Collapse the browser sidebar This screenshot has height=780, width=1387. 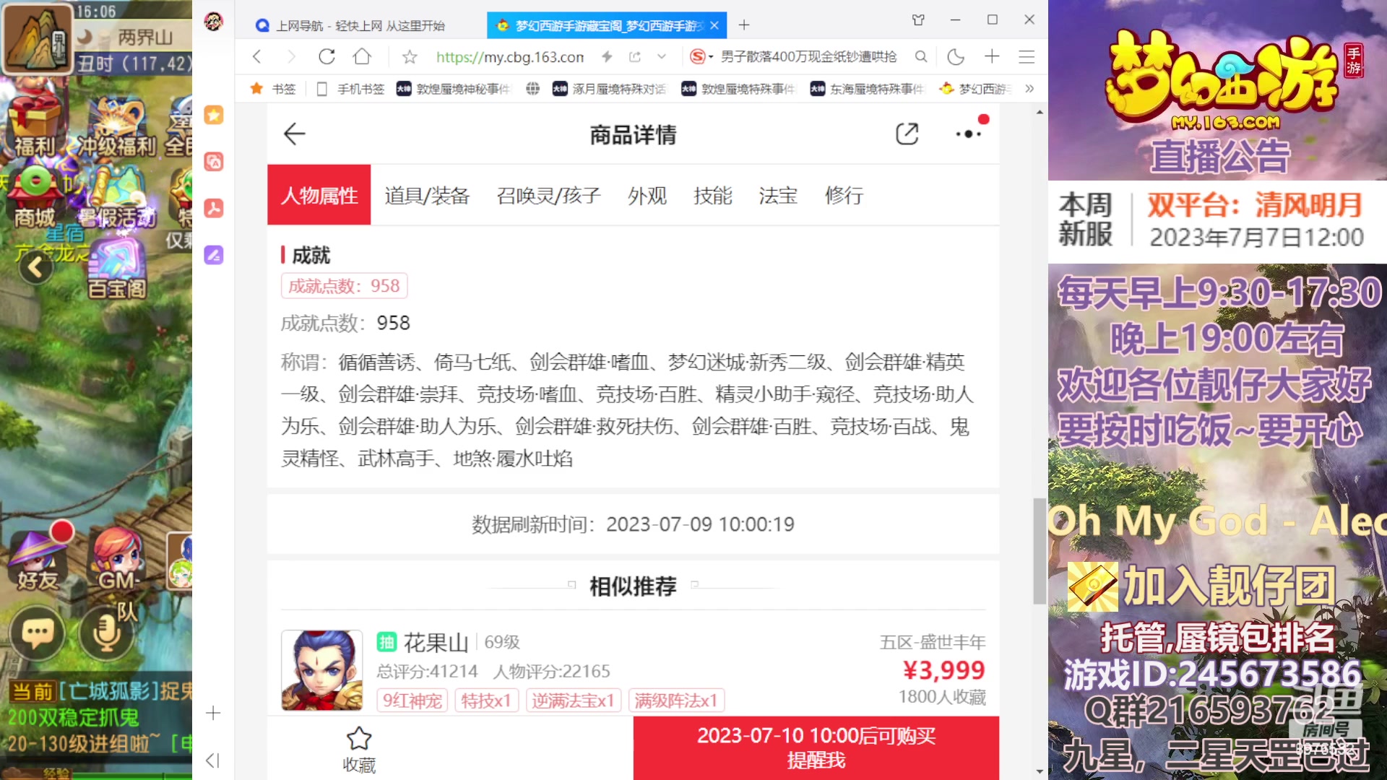(x=212, y=760)
